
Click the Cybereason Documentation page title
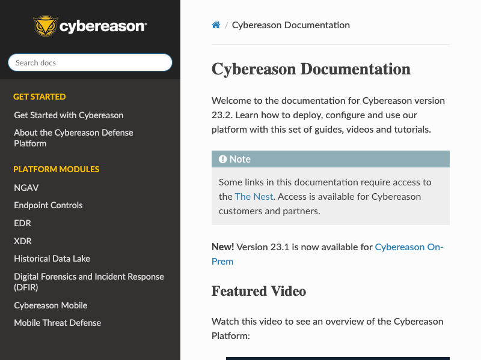pos(311,69)
